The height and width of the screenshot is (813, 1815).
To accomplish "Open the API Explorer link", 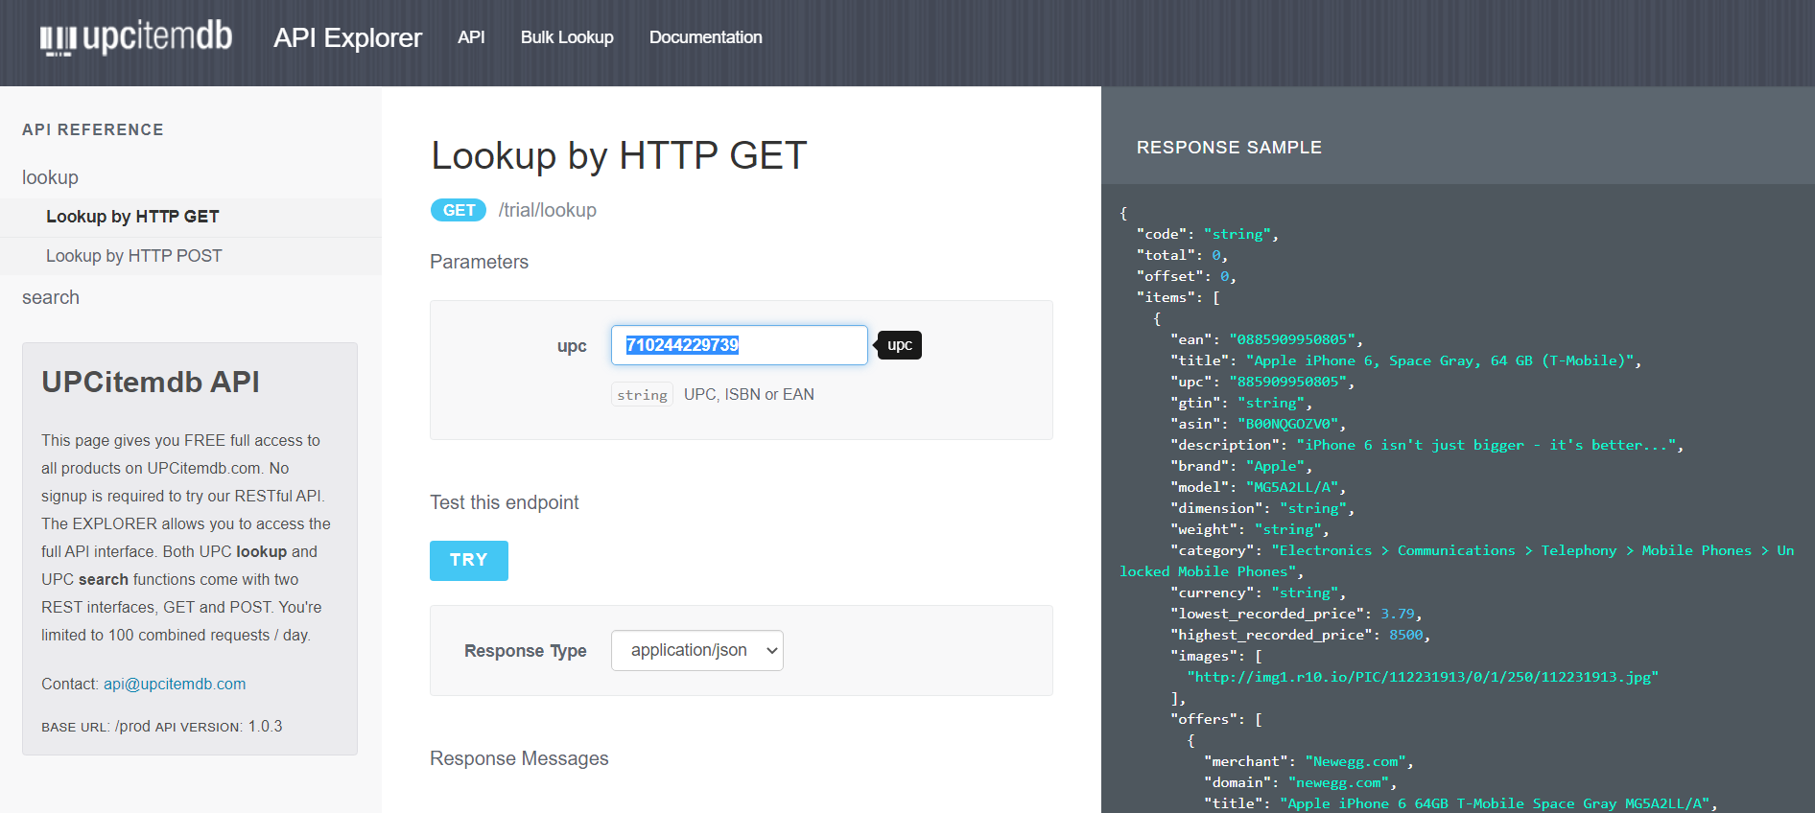I will click(347, 37).
